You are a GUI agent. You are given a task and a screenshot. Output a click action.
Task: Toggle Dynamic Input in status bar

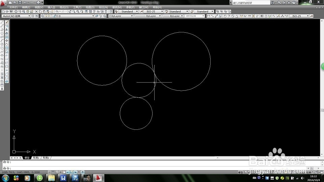coord(75,172)
